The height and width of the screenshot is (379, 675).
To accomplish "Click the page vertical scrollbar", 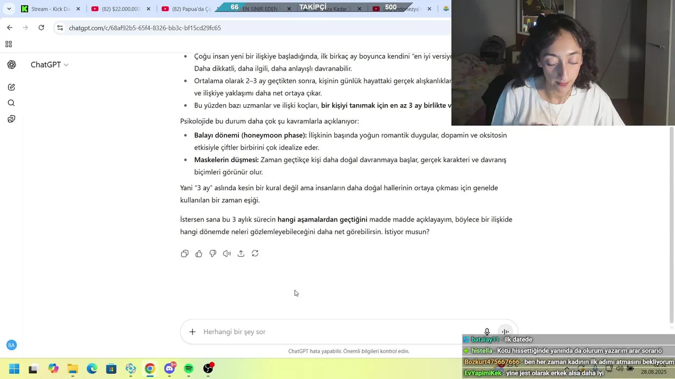I will point(671,225).
